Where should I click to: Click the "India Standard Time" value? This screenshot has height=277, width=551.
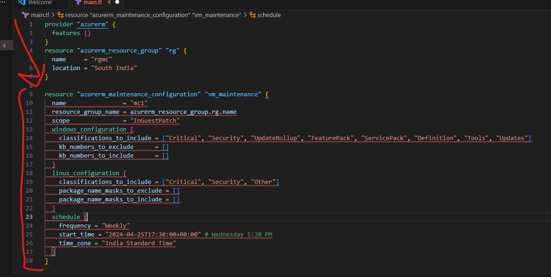point(139,243)
